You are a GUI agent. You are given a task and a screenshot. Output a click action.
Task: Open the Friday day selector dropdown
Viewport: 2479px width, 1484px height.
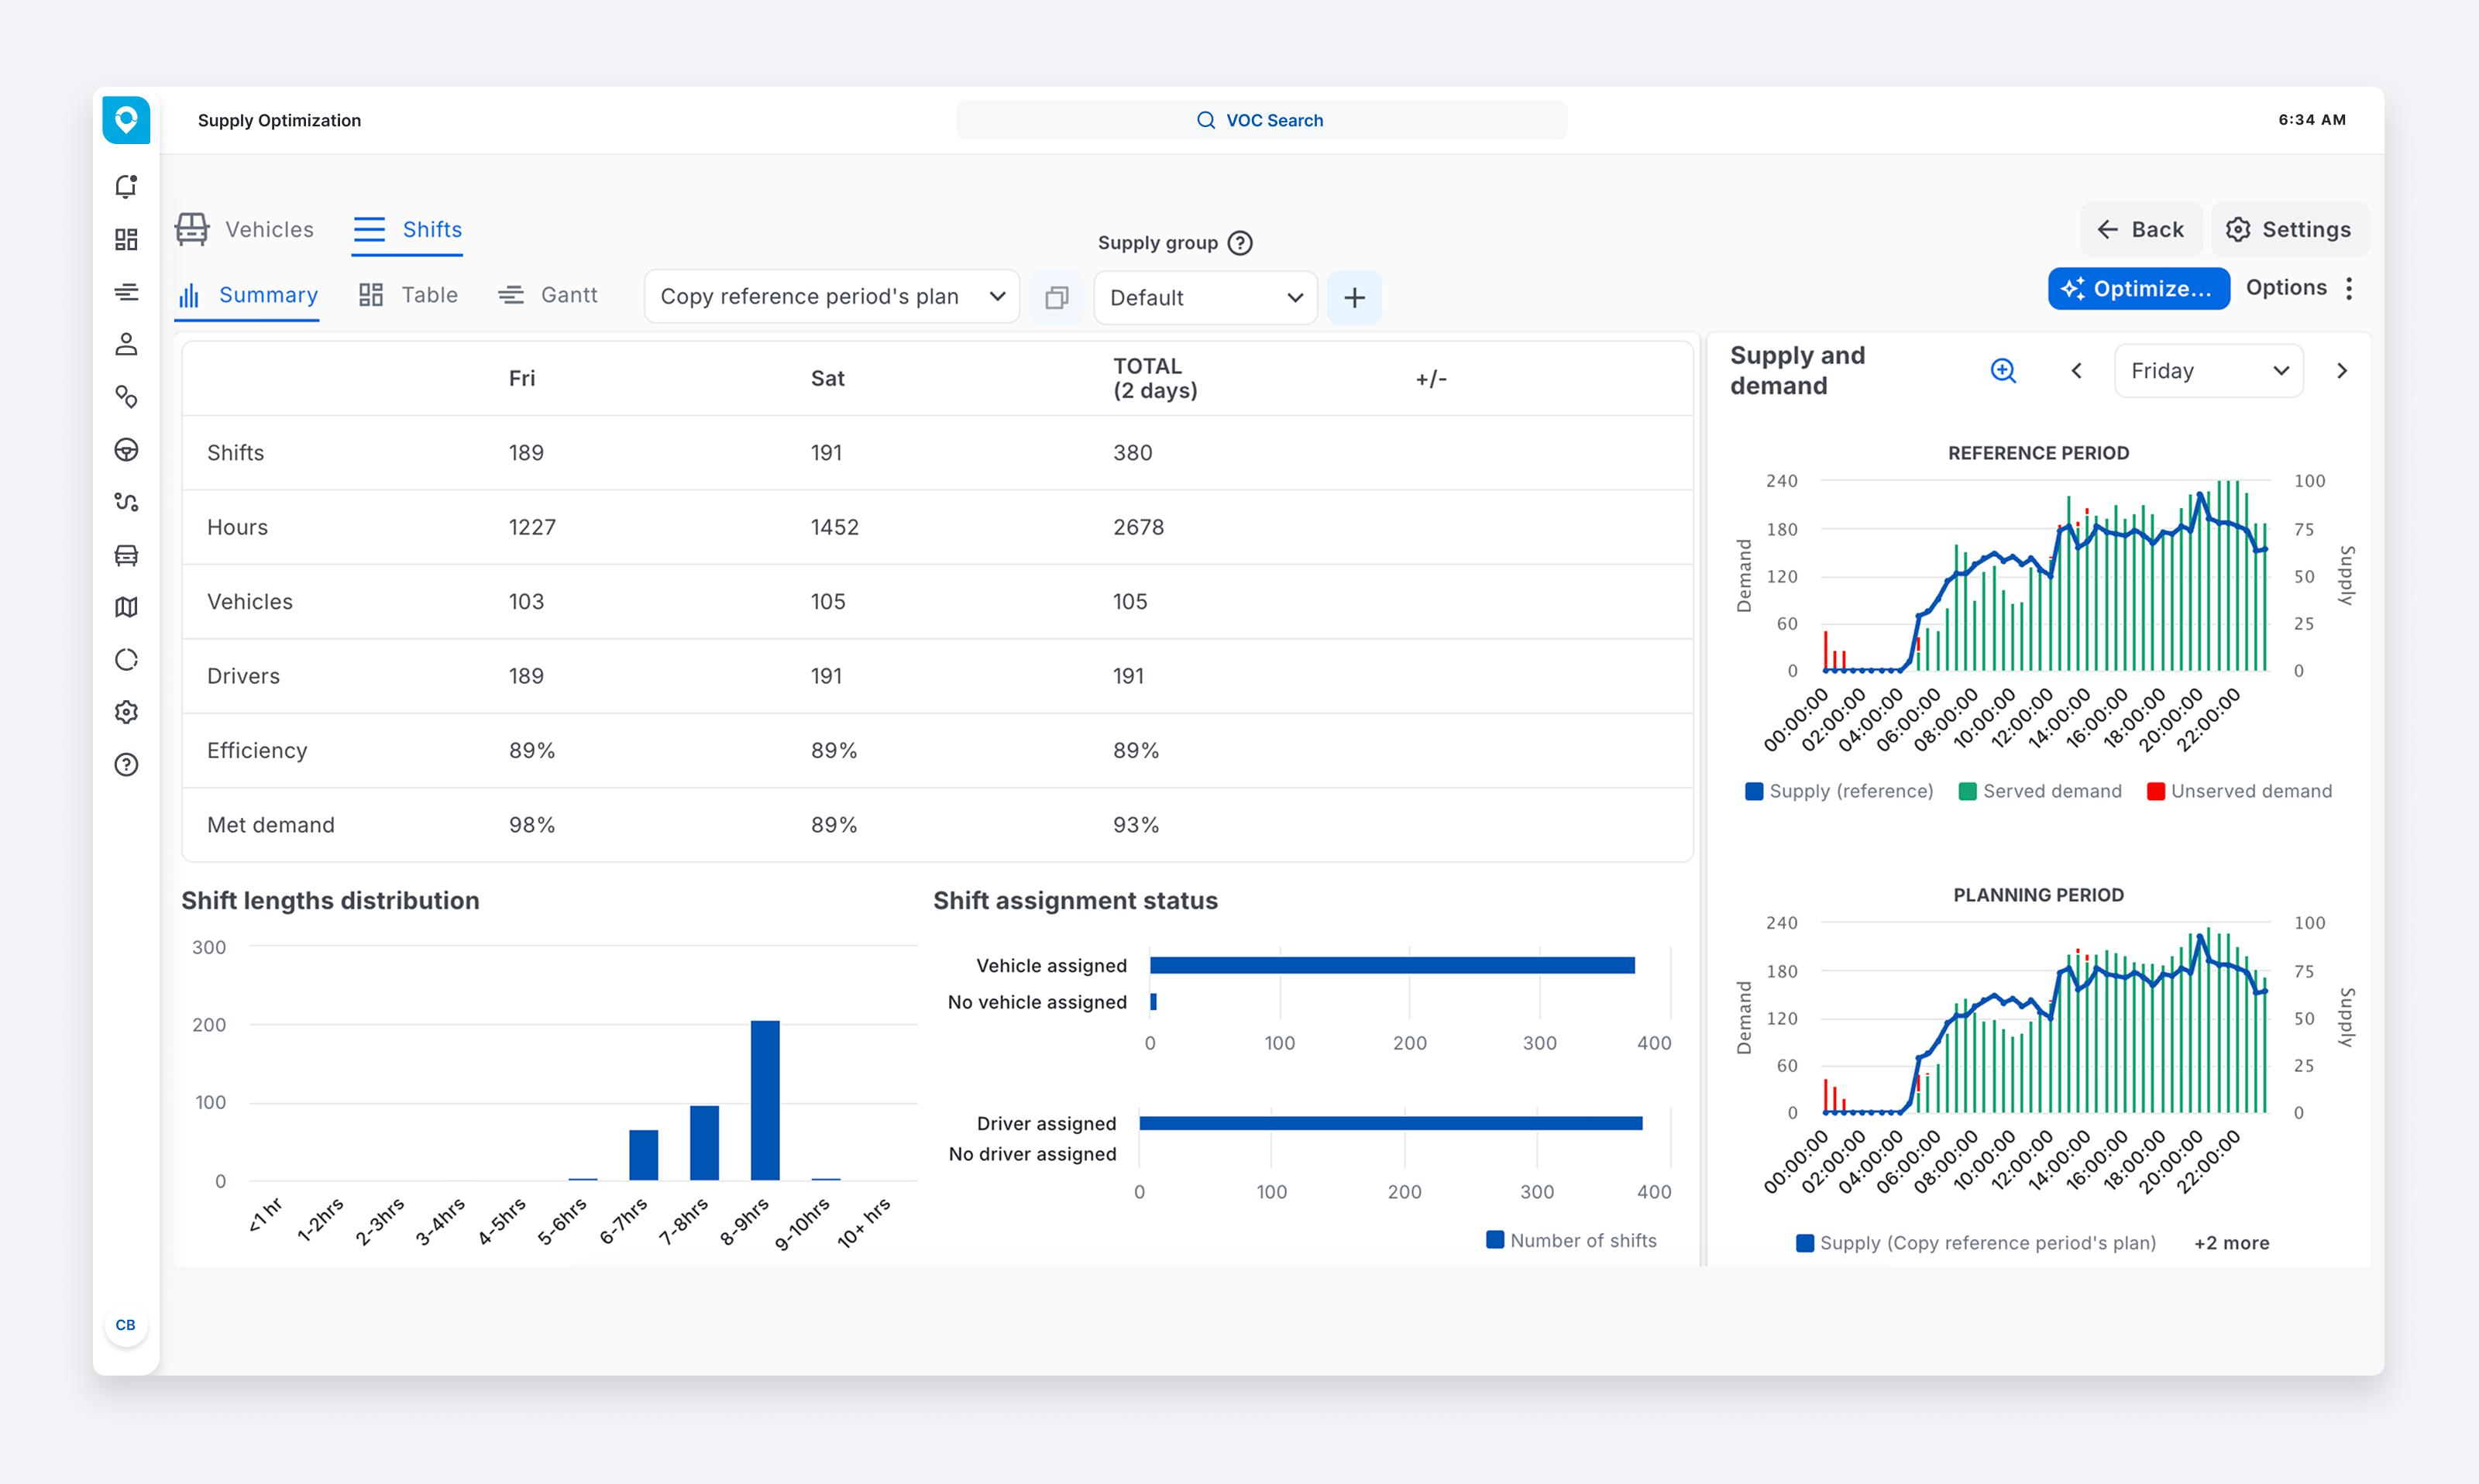2208,371
